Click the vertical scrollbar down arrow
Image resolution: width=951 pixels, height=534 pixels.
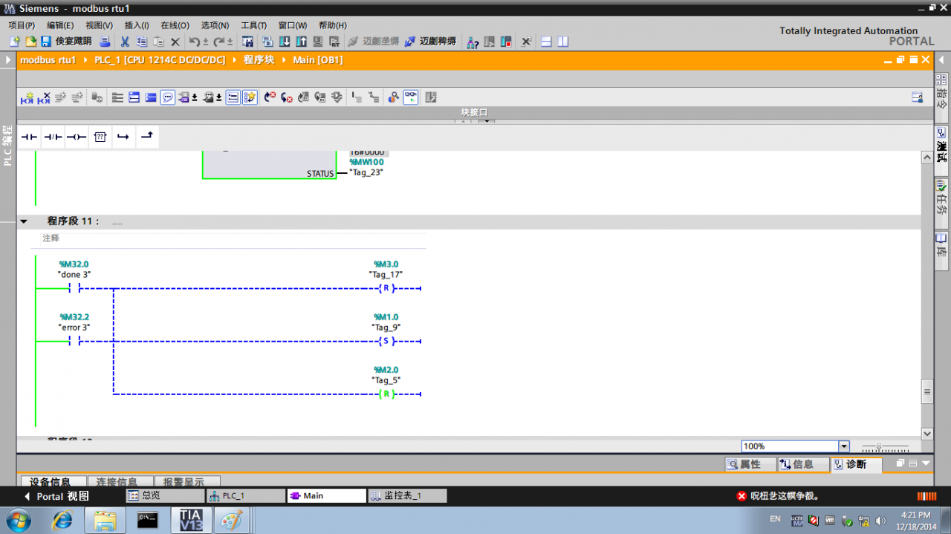(x=926, y=433)
